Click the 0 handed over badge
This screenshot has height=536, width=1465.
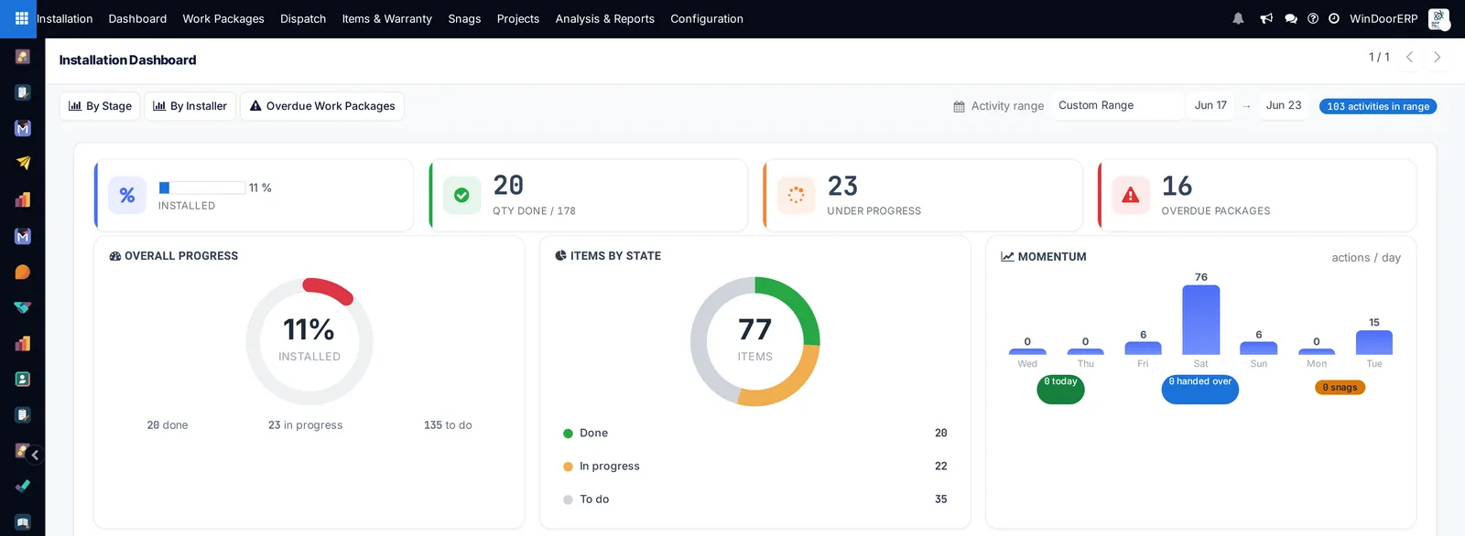[x=1200, y=390]
